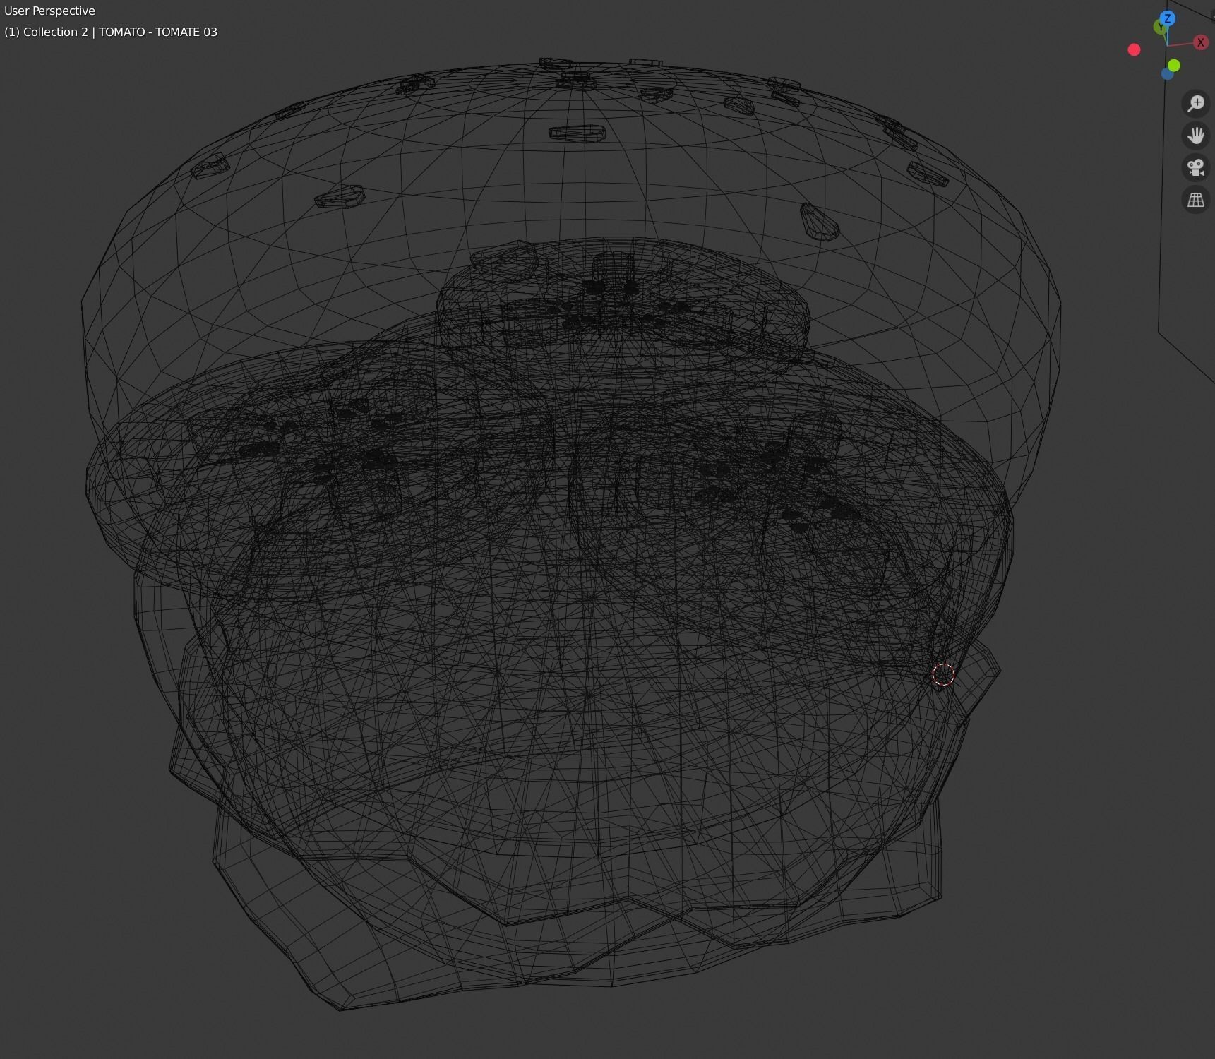Viewport: 1215px width, 1059px height.
Task: Click the zoom magnifier icon in viewport
Action: coord(1195,104)
